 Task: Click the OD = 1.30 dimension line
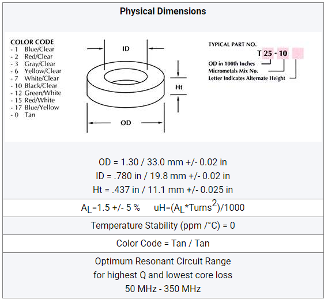[x=163, y=162]
